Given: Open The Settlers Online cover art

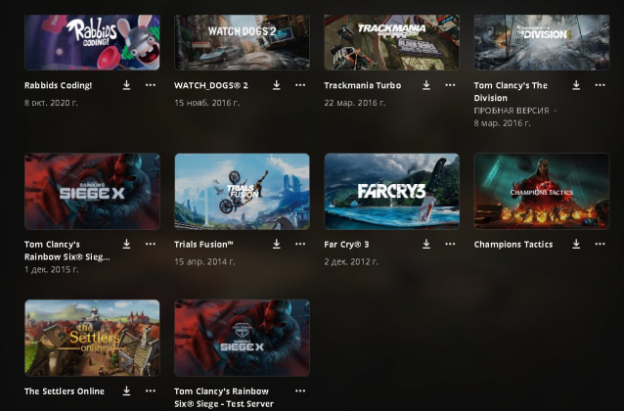Looking at the screenshot, I should [x=92, y=338].
